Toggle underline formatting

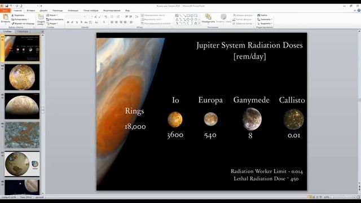tap(77, 23)
